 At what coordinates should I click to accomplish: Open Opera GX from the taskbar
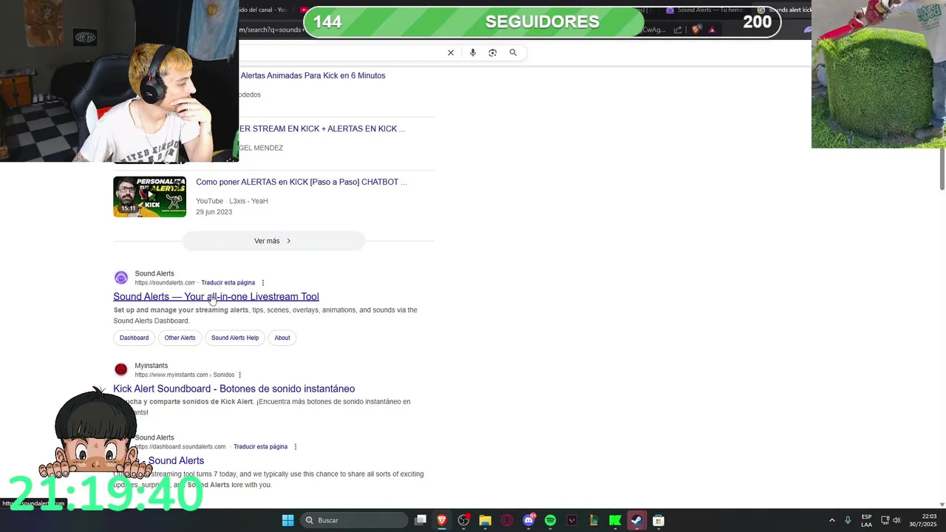[507, 520]
